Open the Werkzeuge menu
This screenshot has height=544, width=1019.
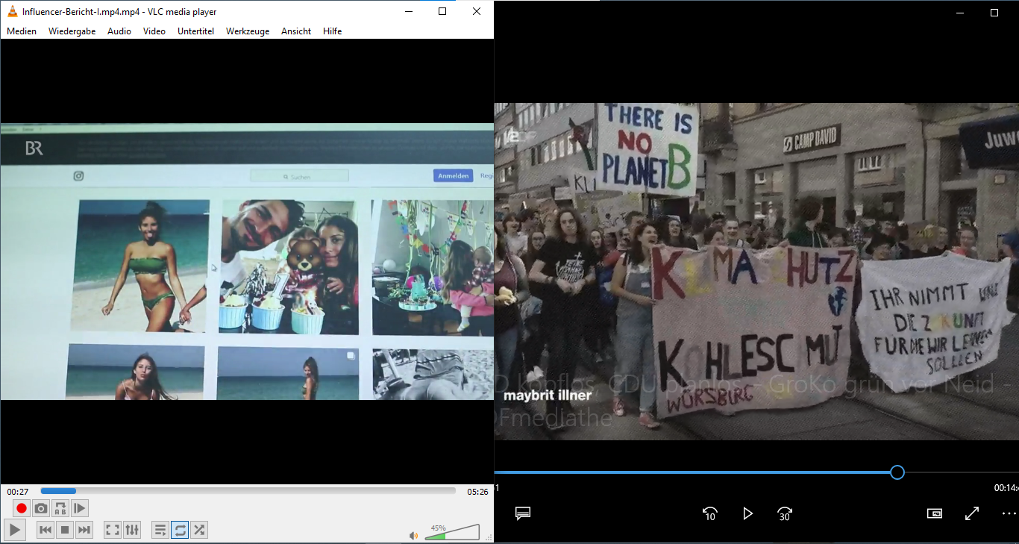click(248, 31)
